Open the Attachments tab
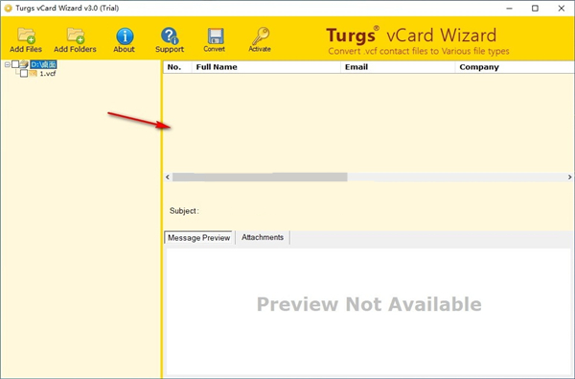 [263, 237]
